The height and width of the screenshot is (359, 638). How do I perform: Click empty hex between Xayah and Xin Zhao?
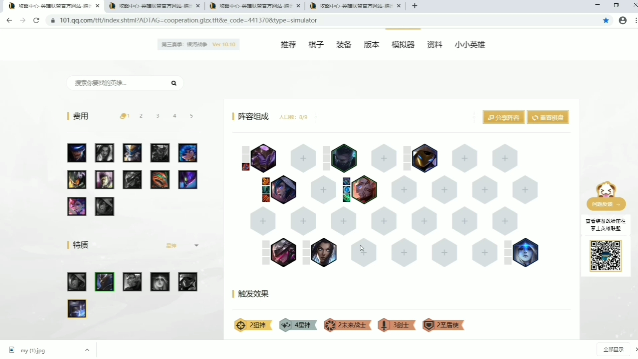[x=324, y=190]
